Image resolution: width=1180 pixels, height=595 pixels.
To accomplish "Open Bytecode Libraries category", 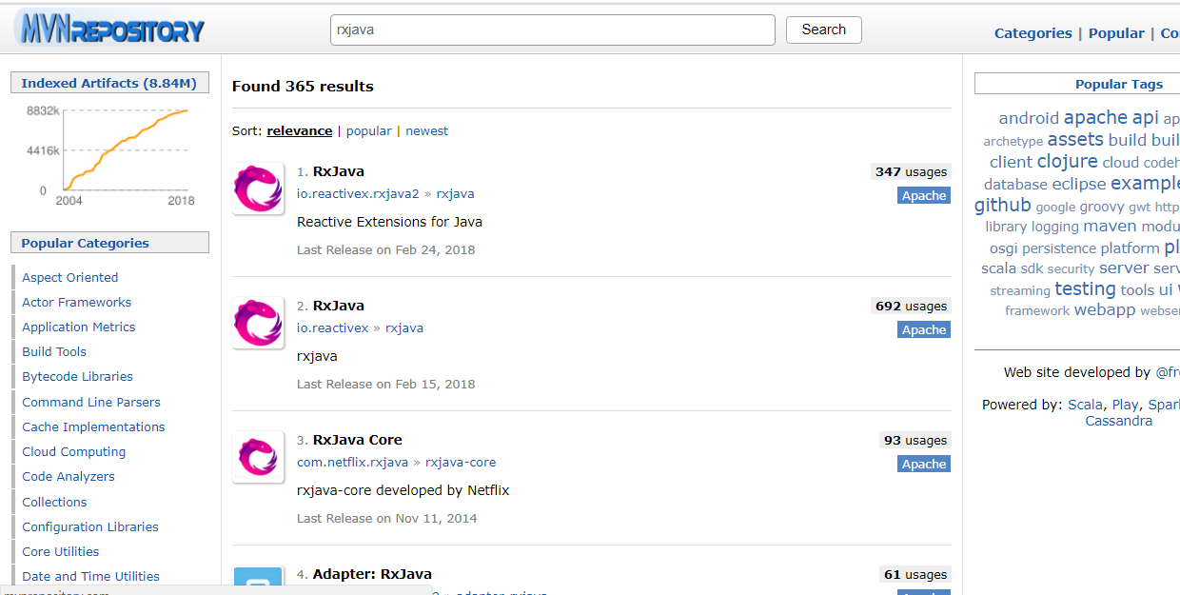I will [x=78, y=377].
